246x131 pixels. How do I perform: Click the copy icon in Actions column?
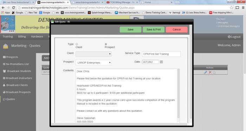[214, 72]
